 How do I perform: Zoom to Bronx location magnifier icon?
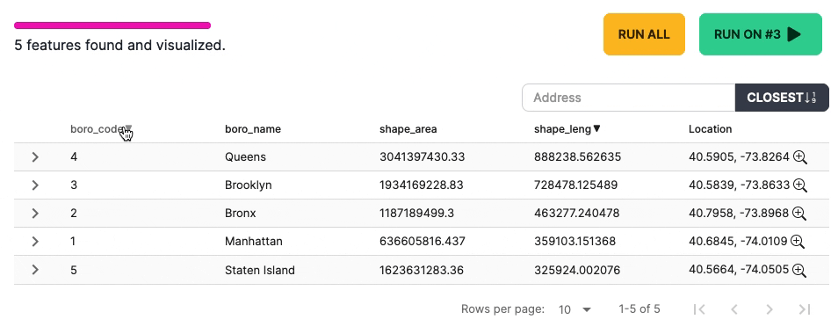pos(799,213)
